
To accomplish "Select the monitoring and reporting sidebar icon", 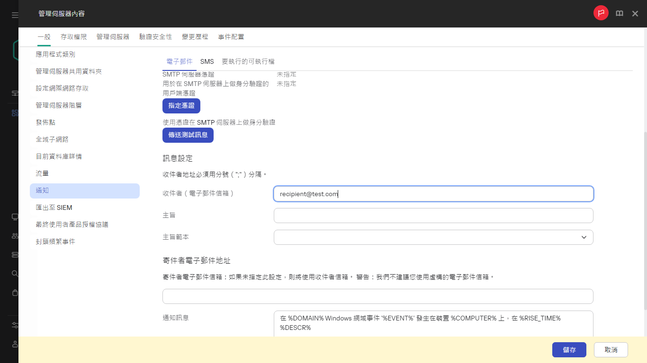I will 14,92.
